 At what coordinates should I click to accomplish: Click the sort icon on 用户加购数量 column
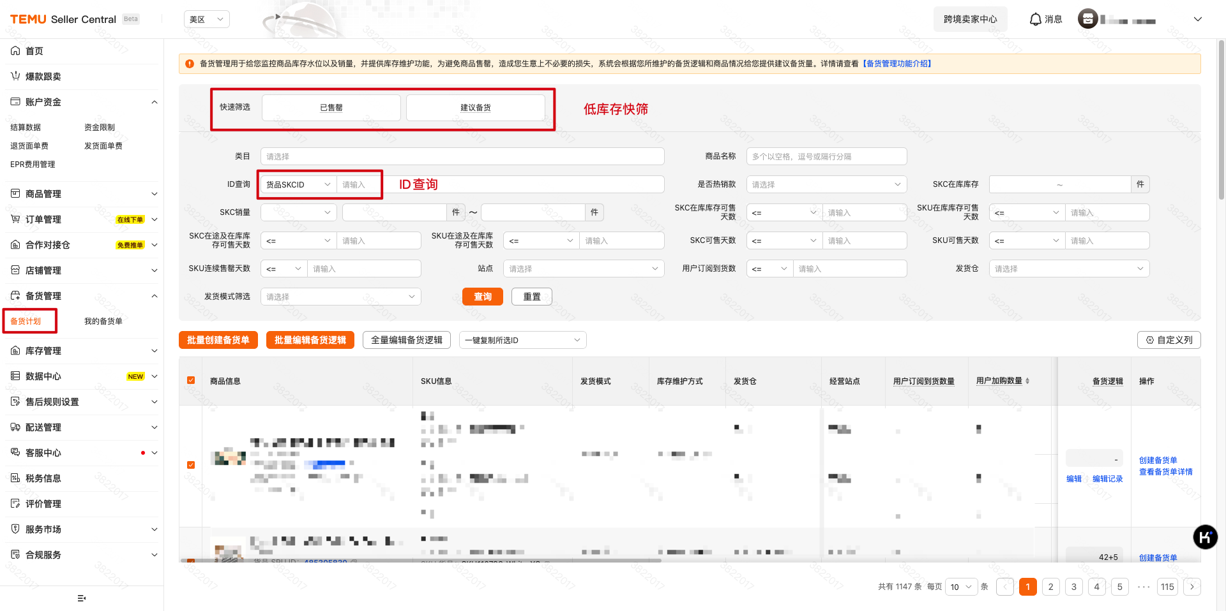click(1027, 381)
